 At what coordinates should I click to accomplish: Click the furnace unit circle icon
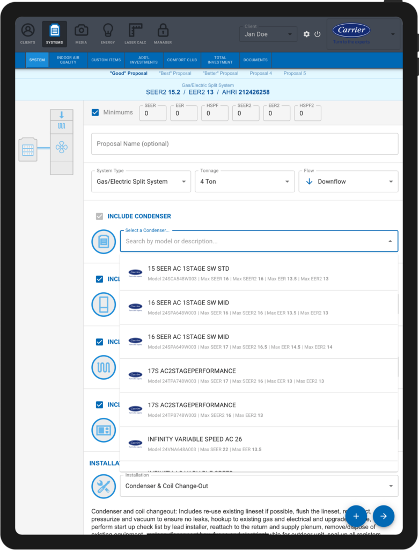pyautogui.click(x=104, y=305)
